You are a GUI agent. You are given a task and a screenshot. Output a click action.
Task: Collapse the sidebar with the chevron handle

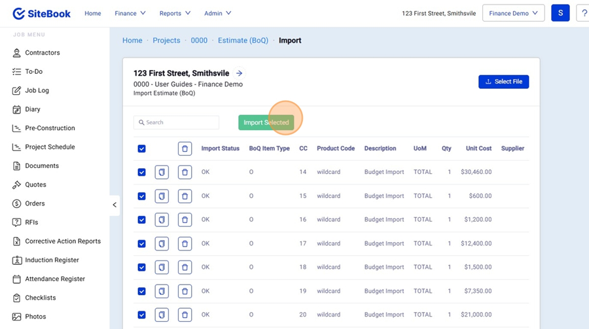pos(115,205)
